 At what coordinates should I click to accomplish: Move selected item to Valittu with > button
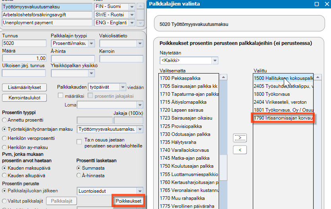click(x=240, y=138)
